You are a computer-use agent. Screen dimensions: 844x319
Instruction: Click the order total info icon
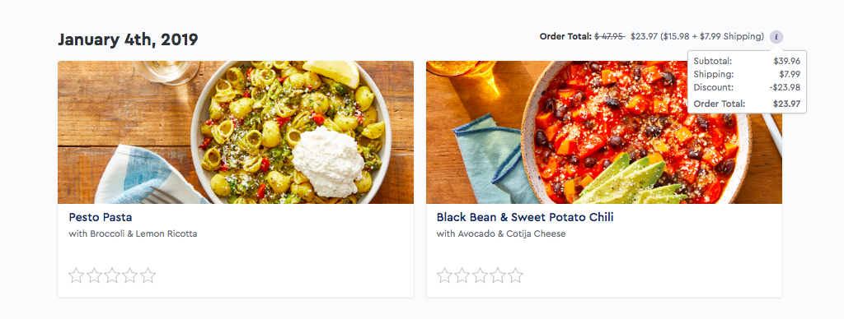coord(776,36)
